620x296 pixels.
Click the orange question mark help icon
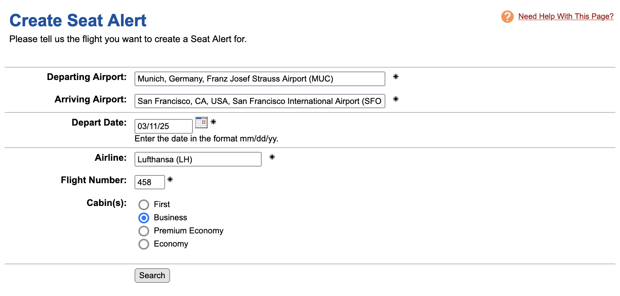point(507,17)
